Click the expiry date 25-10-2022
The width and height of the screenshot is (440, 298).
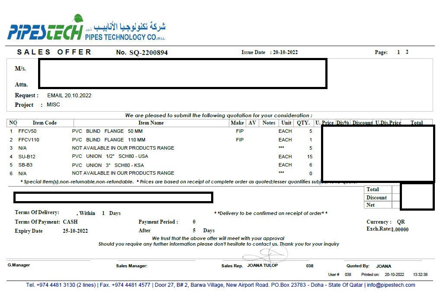click(75, 231)
